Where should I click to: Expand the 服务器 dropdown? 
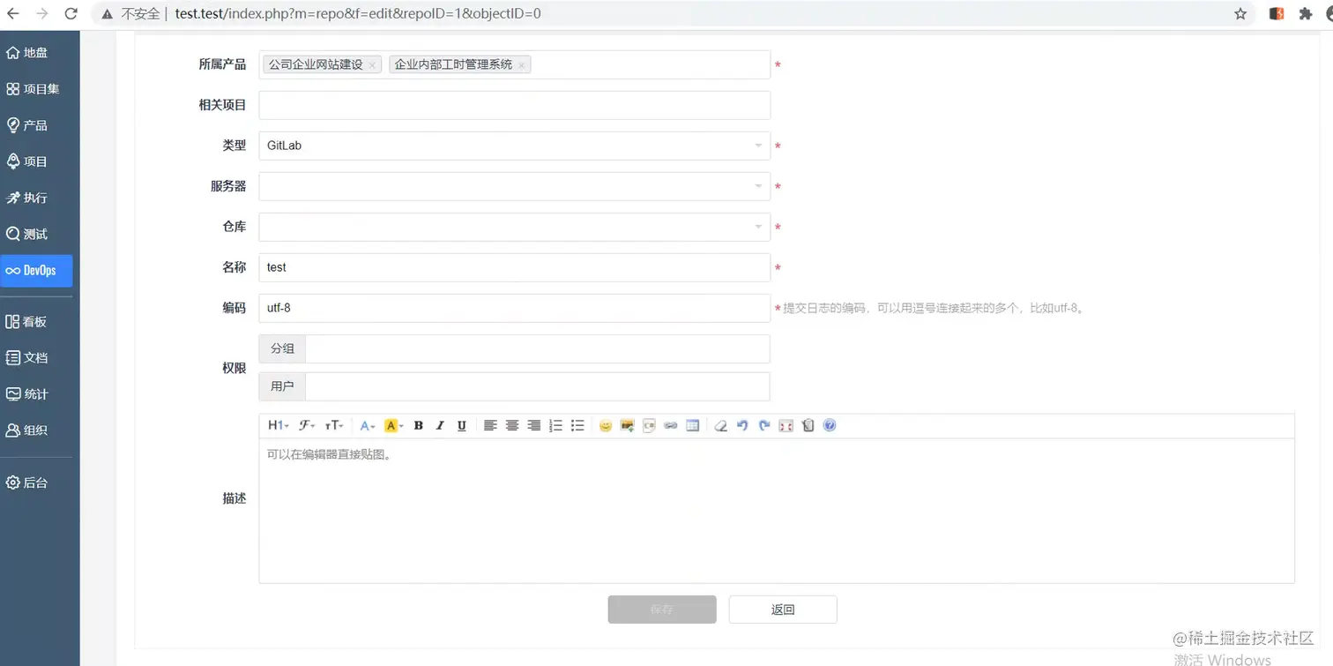click(515, 186)
